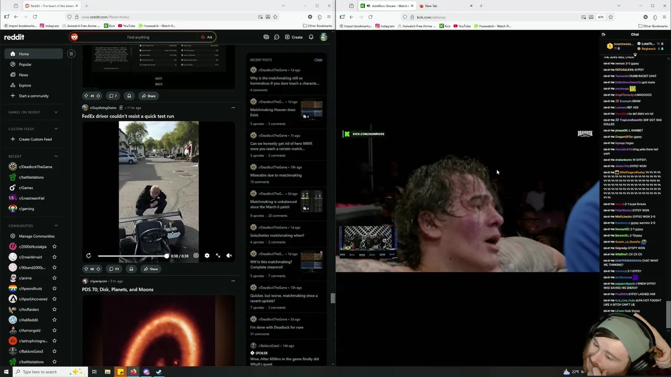Open Manage Communities
Image resolution: width=671 pixels, height=377 pixels.
click(x=34, y=236)
